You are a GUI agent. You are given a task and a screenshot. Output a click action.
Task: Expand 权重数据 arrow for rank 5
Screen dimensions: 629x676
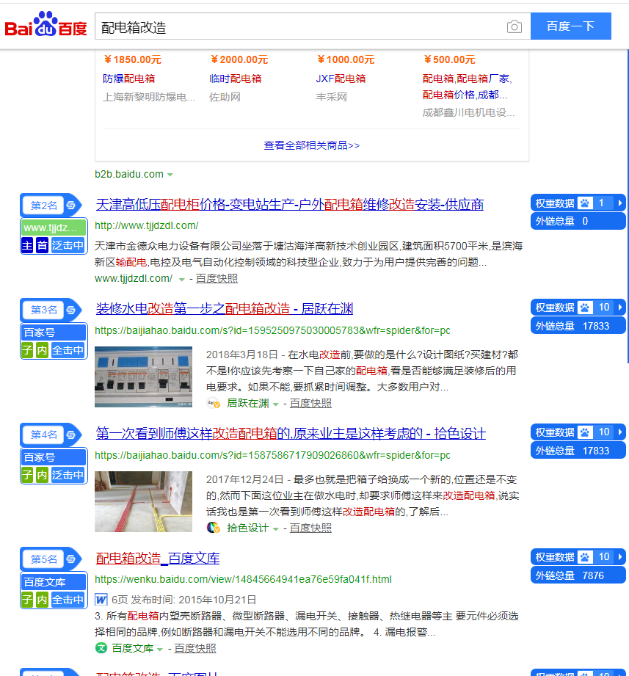click(620, 556)
